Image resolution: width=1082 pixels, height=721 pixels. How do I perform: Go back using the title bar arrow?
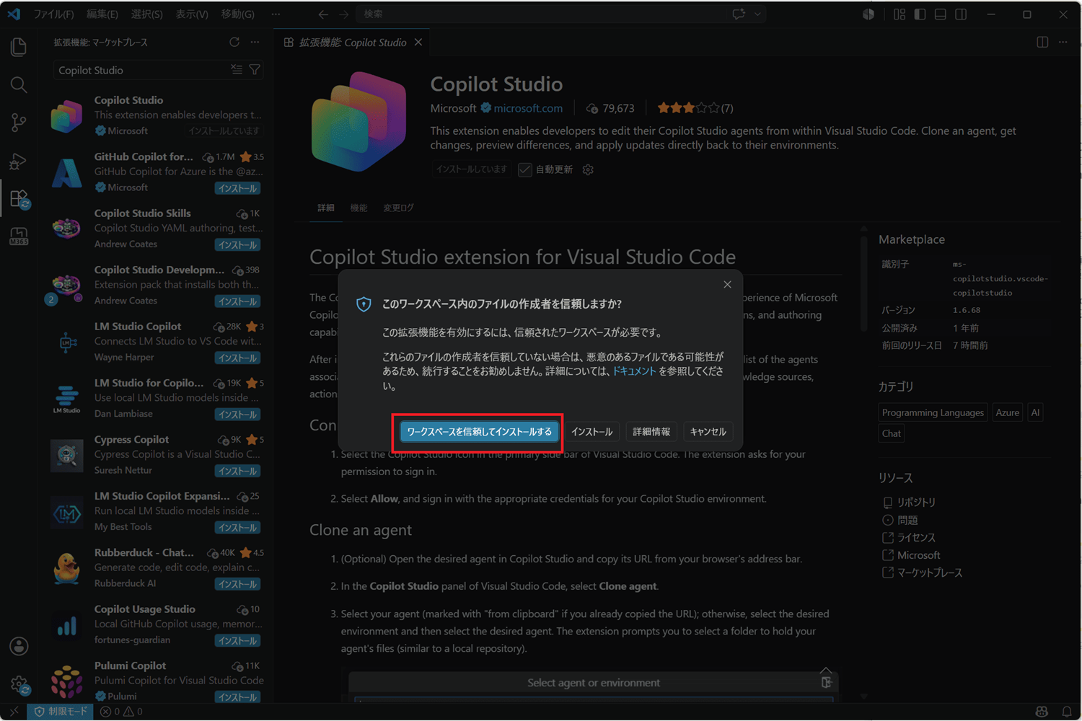click(x=323, y=14)
